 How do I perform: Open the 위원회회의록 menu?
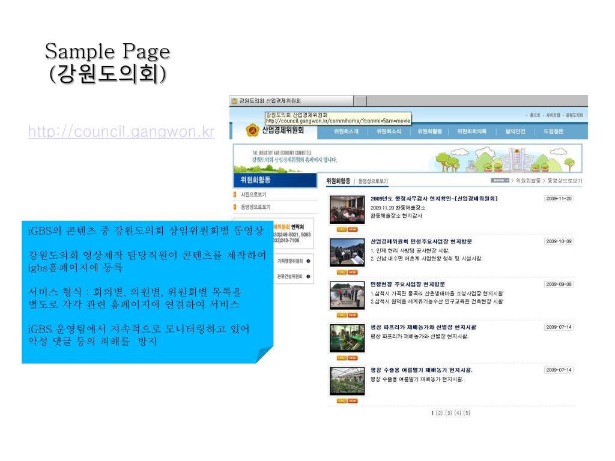point(472,131)
